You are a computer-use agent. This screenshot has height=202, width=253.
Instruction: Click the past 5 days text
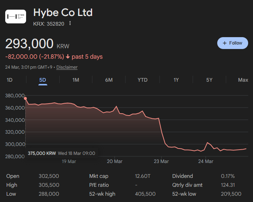(87, 56)
